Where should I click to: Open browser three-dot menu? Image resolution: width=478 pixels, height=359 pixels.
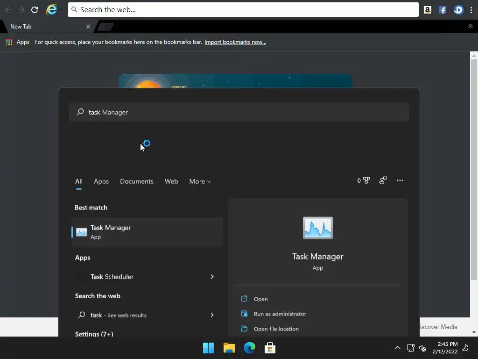coord(471,10)
